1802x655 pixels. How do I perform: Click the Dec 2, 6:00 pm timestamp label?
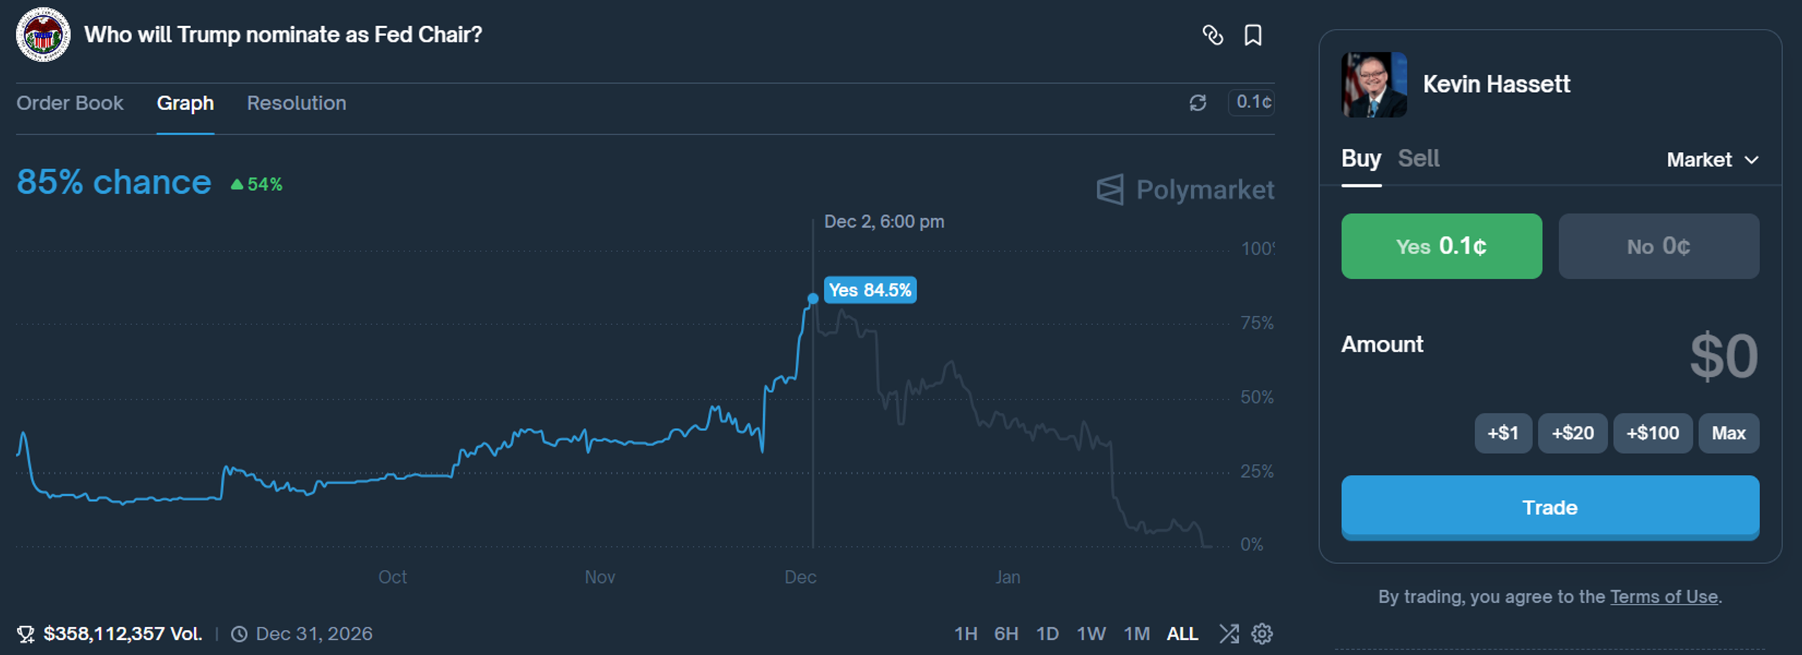pyautogui.click(x=884, y=221)
